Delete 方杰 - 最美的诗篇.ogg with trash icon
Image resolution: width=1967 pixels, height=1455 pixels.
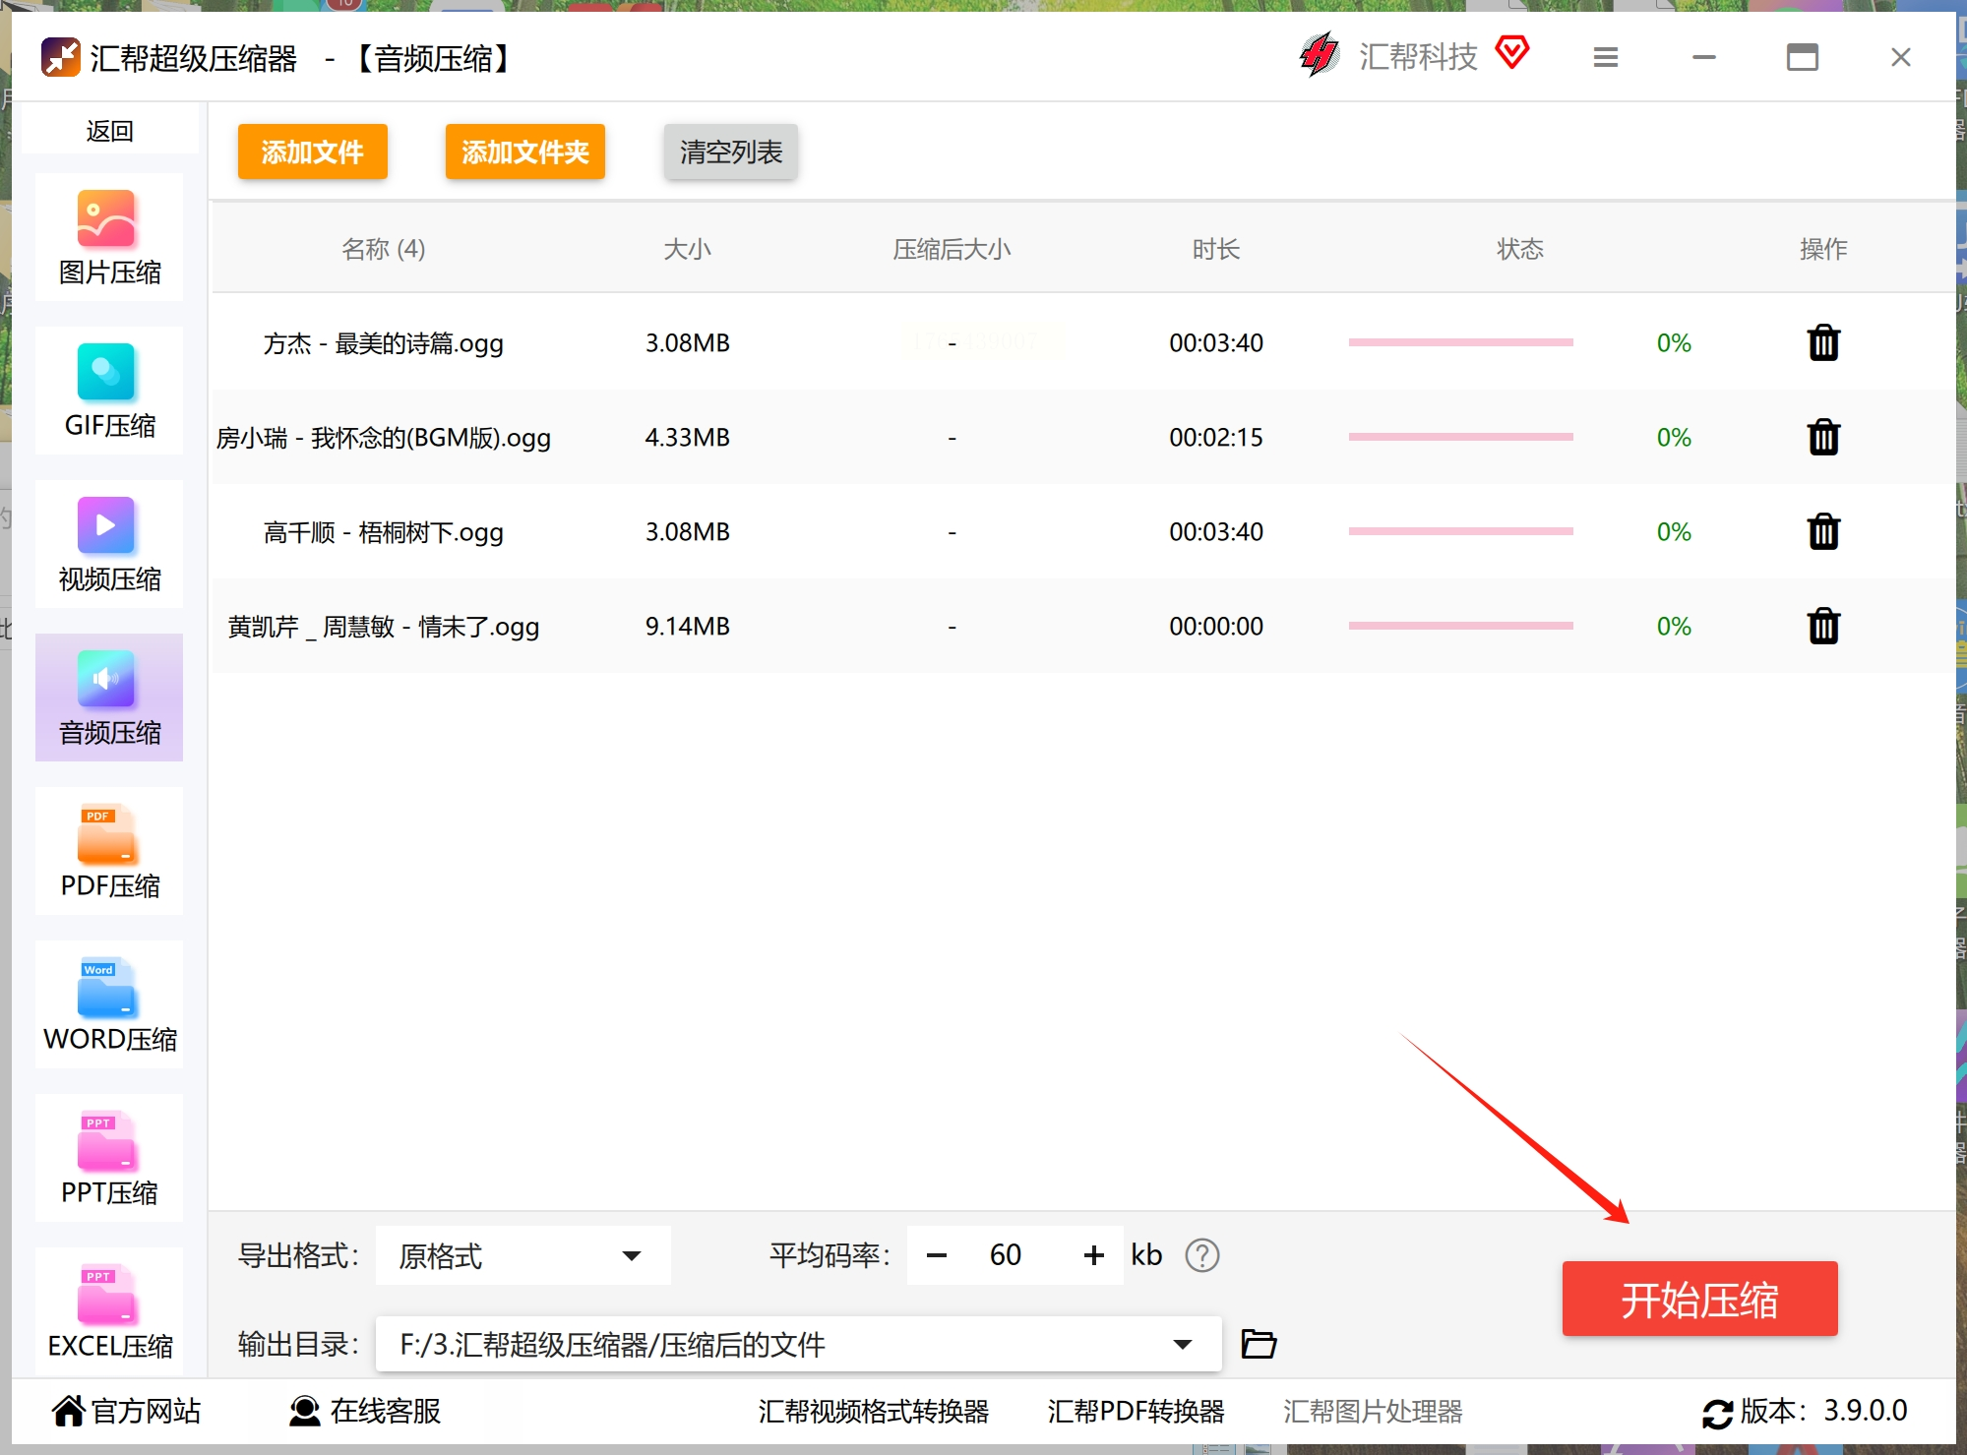coord(1822,343)
